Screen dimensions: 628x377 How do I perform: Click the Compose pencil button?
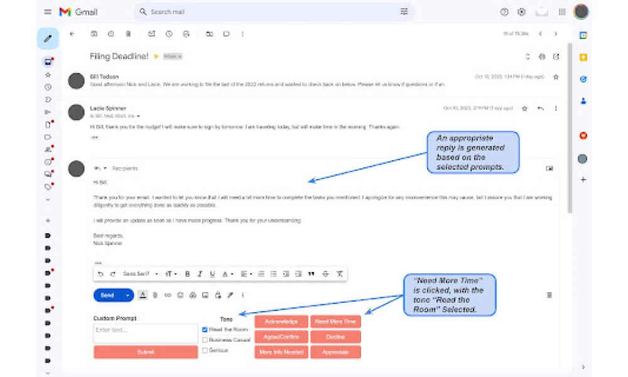click(48, 38)
